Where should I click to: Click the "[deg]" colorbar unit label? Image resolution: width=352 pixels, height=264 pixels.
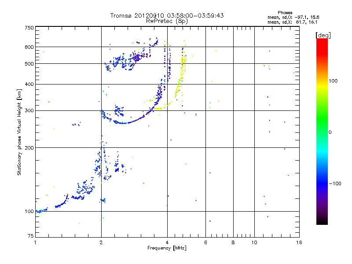pyautogui.click(x=323, y=35)
